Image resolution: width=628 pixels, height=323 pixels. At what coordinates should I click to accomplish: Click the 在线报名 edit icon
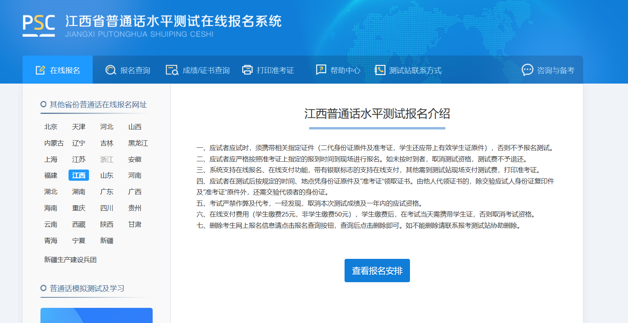point(40,70)
